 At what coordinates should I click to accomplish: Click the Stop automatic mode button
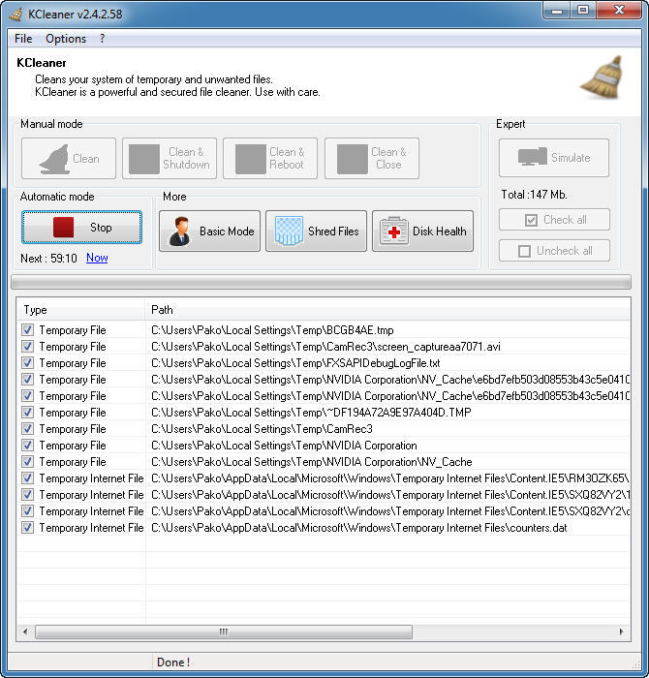pyautogui.click(x=81, y=228)
